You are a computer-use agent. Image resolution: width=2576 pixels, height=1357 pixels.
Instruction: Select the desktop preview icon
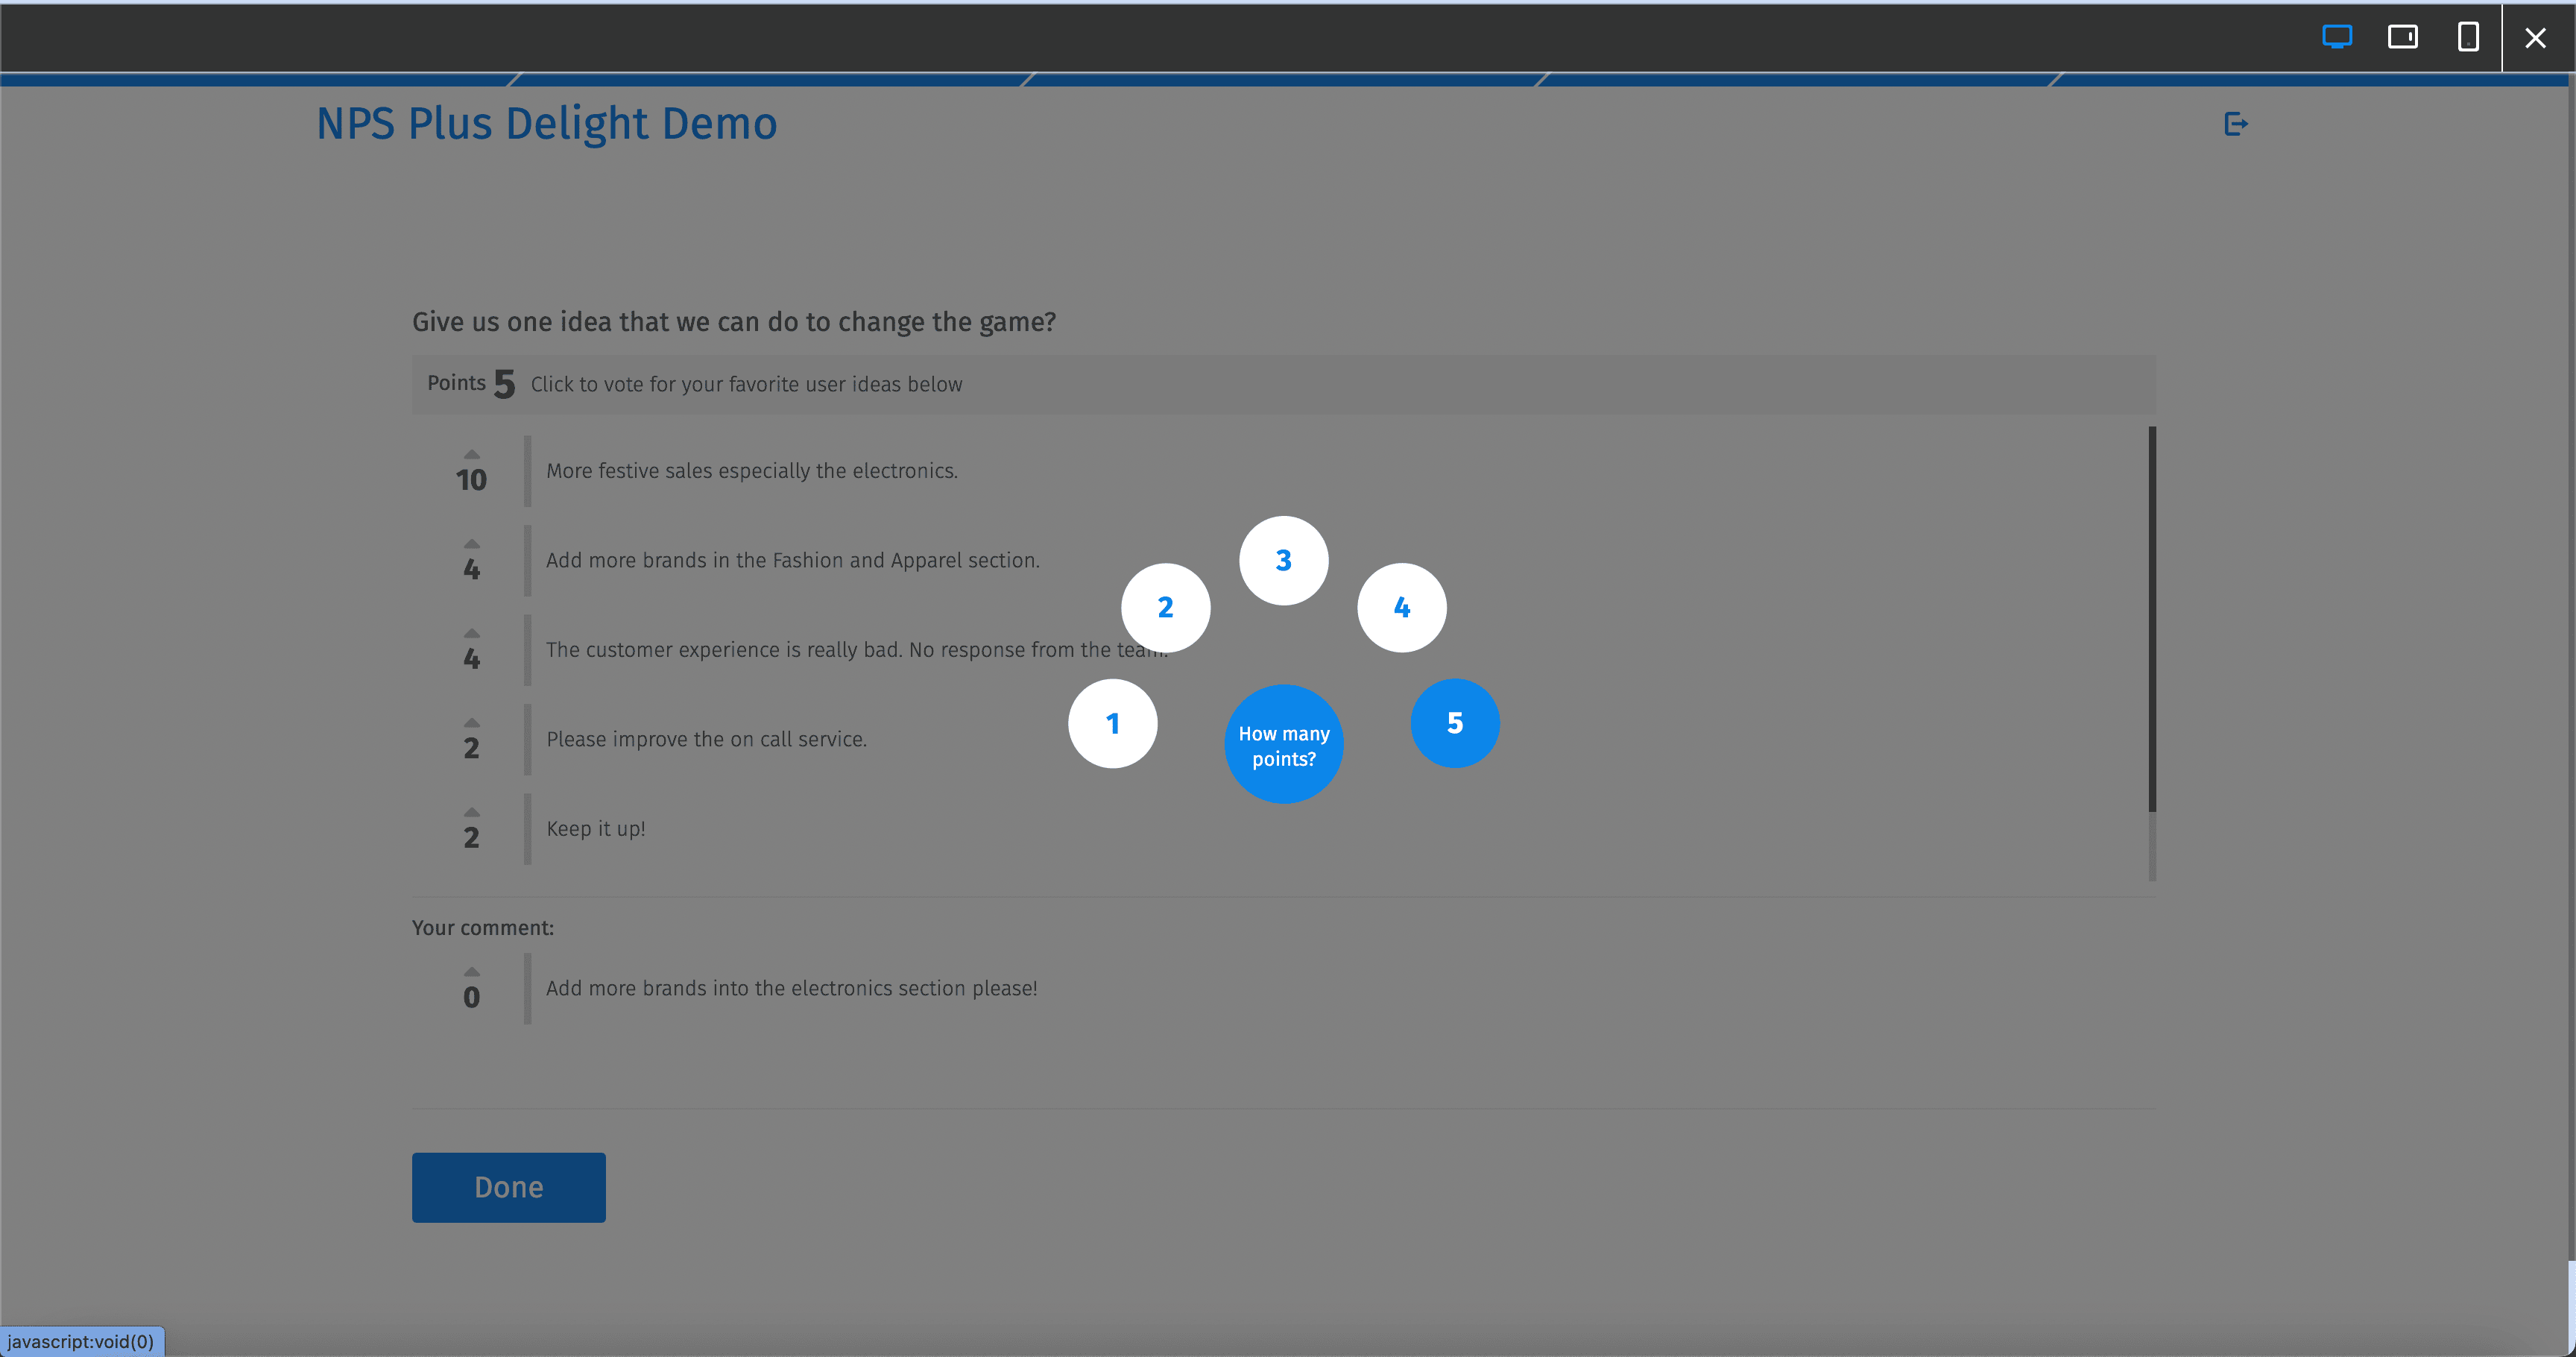click(2337, 37)
